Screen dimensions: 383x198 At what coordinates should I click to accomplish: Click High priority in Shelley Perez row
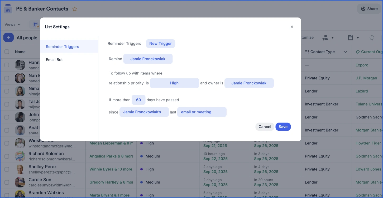click(x=147, y=169)
